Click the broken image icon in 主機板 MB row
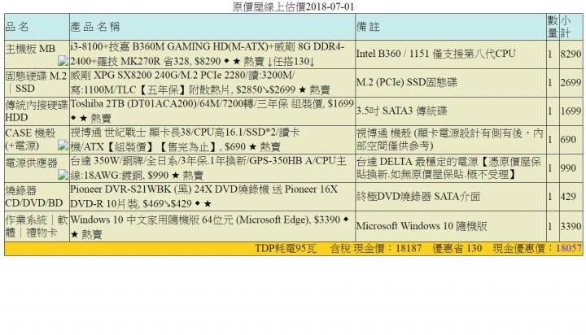Viewport: 586px width, 335px height. pyautogui.click(x=63, y=61)
